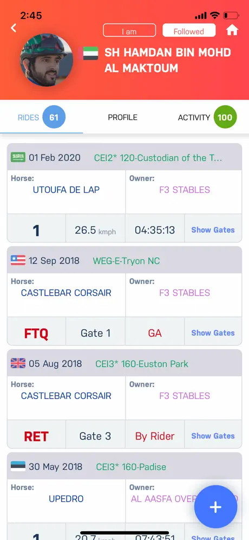Toggle the 'I am' button
The image size is (249, 540).
click(129, 30)
